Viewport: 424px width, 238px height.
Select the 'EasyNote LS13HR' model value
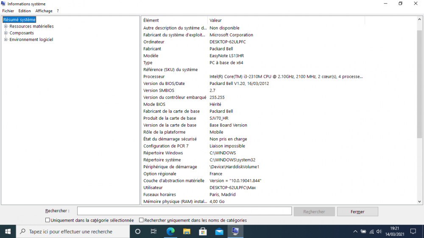[226, 56]
